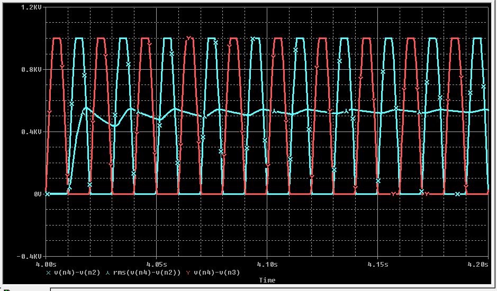
Task: Click the cyan X symbol in the legend
Action: click(49, 273)
